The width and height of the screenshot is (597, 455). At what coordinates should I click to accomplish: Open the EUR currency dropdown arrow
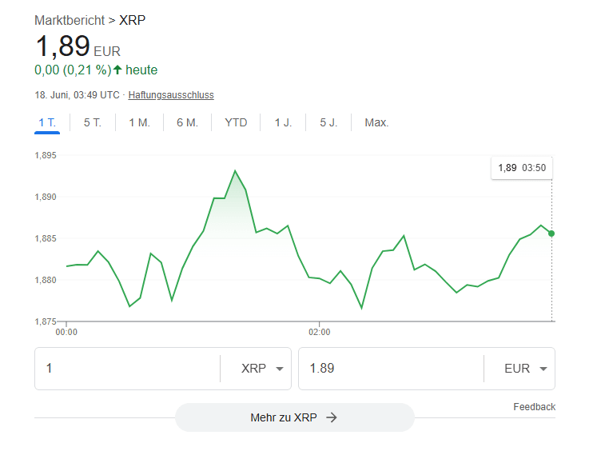[x=543, y=369]
